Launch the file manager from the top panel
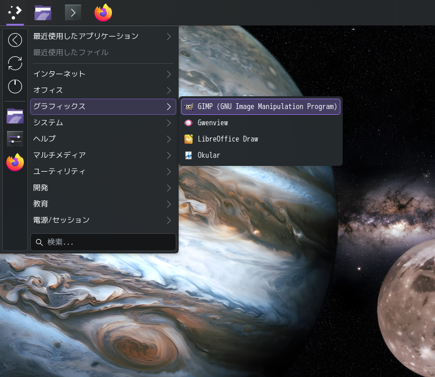Image resolution: width=435 pixels, height=377 pixels. pos(43,13)
